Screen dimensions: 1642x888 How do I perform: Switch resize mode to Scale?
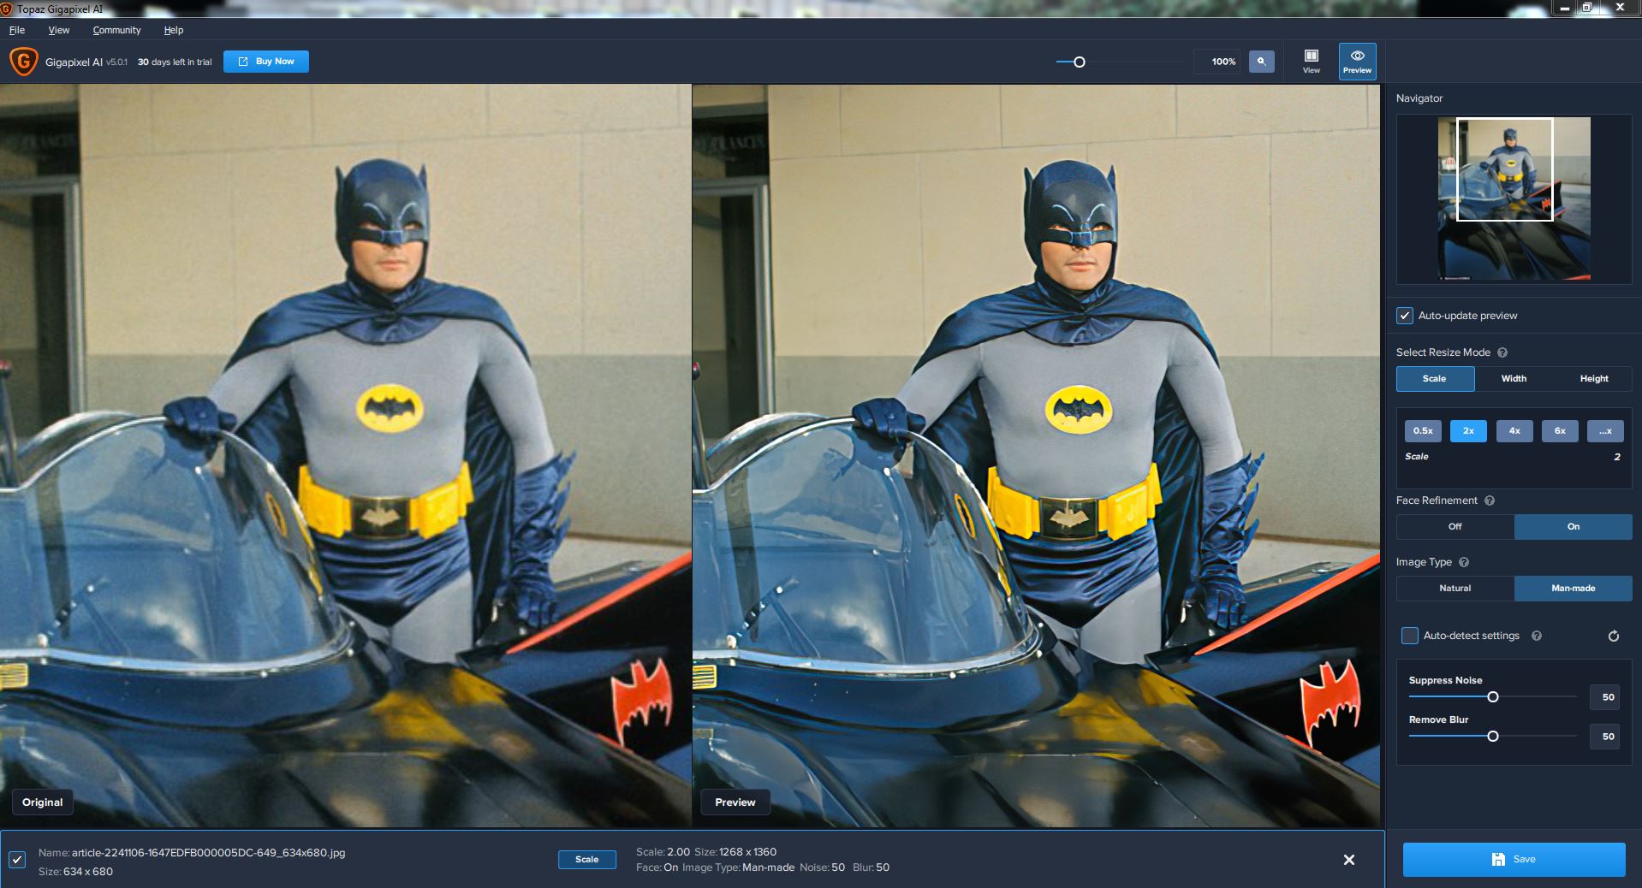tap(1435, 378)
